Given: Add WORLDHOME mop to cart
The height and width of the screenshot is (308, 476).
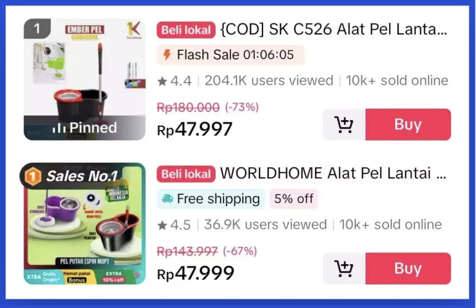Looking at the screenshot, I should [344, 269].
